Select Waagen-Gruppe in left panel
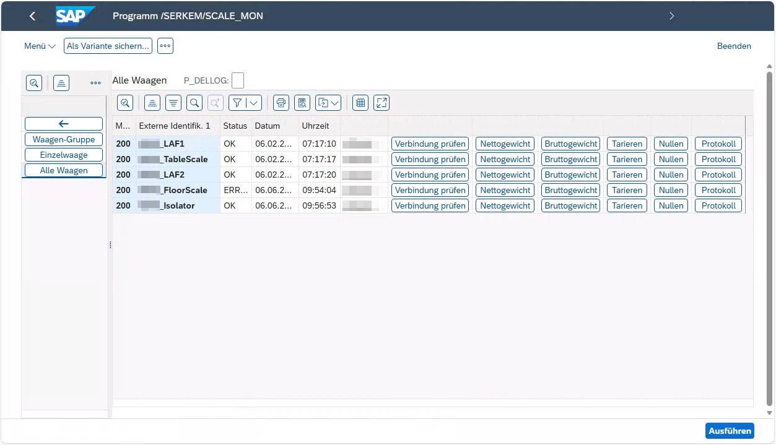The image size is (776, 445). click(x=64, y=139)
